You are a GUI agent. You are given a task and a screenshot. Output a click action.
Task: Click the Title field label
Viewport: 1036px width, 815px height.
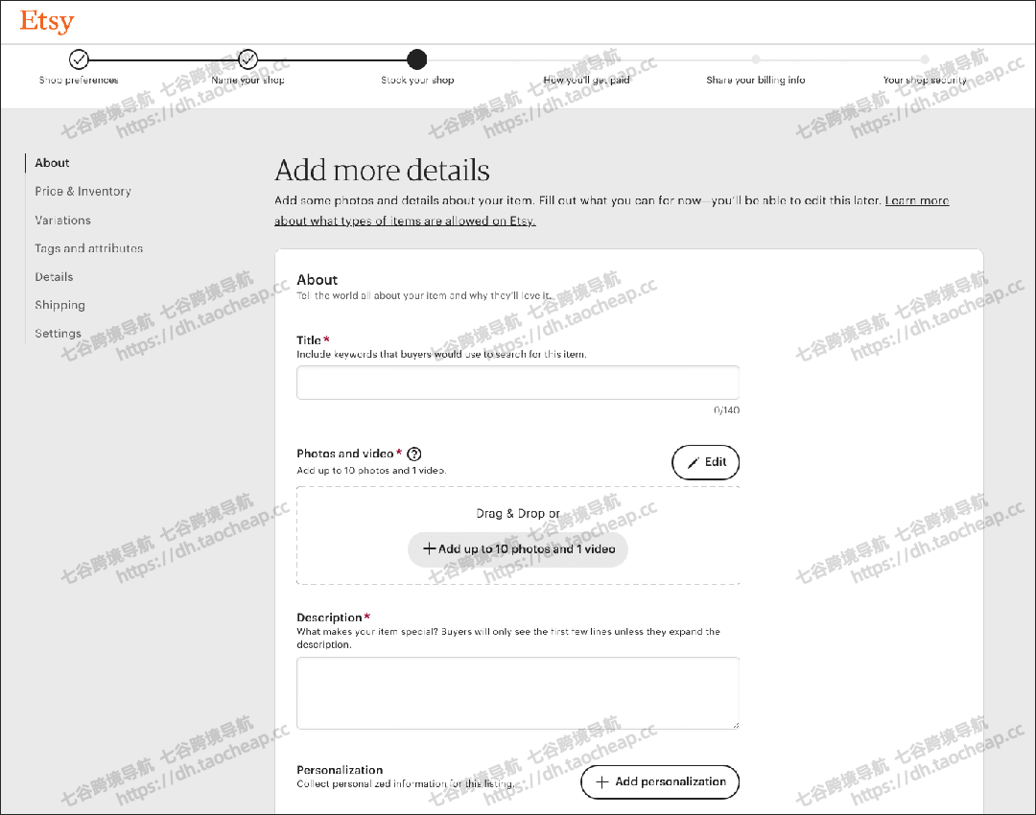coord(309,340)
